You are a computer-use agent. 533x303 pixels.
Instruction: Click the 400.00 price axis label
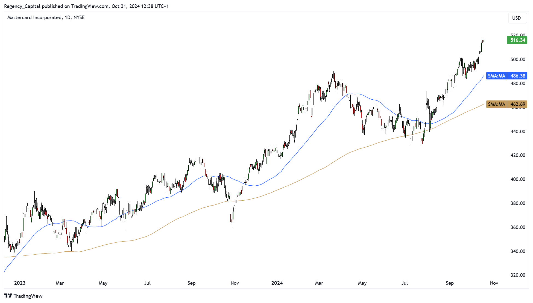pos(518,179)
